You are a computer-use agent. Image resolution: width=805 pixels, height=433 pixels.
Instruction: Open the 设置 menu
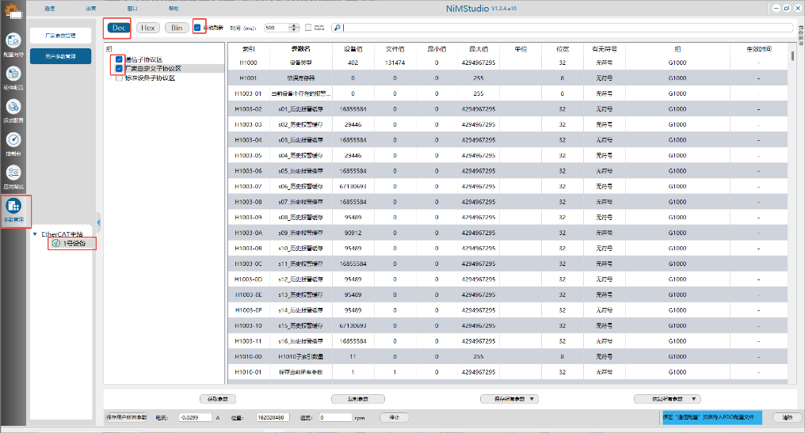click(x=91, y=9)
